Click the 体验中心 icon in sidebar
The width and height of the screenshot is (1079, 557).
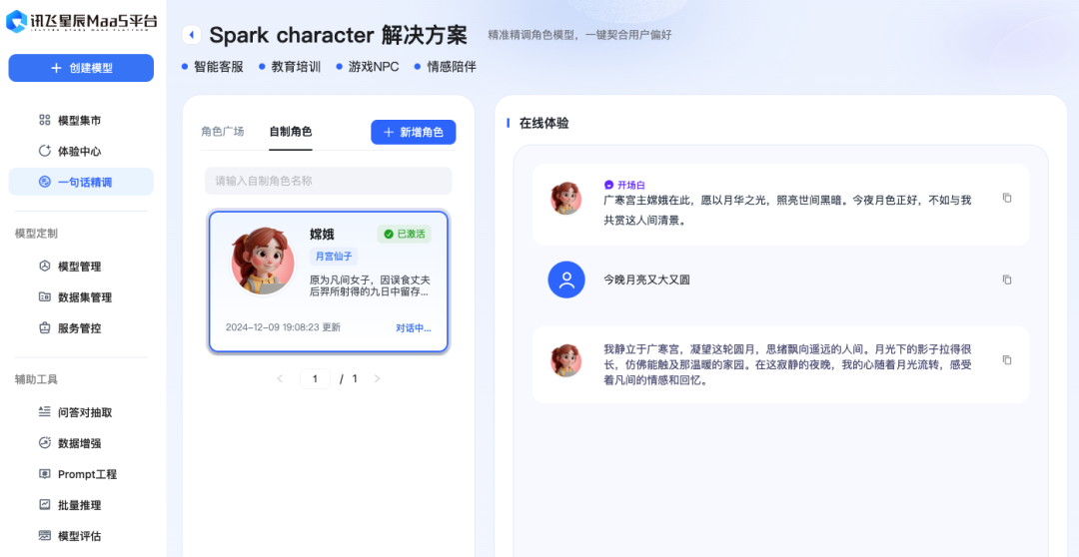tap(45, 152)
